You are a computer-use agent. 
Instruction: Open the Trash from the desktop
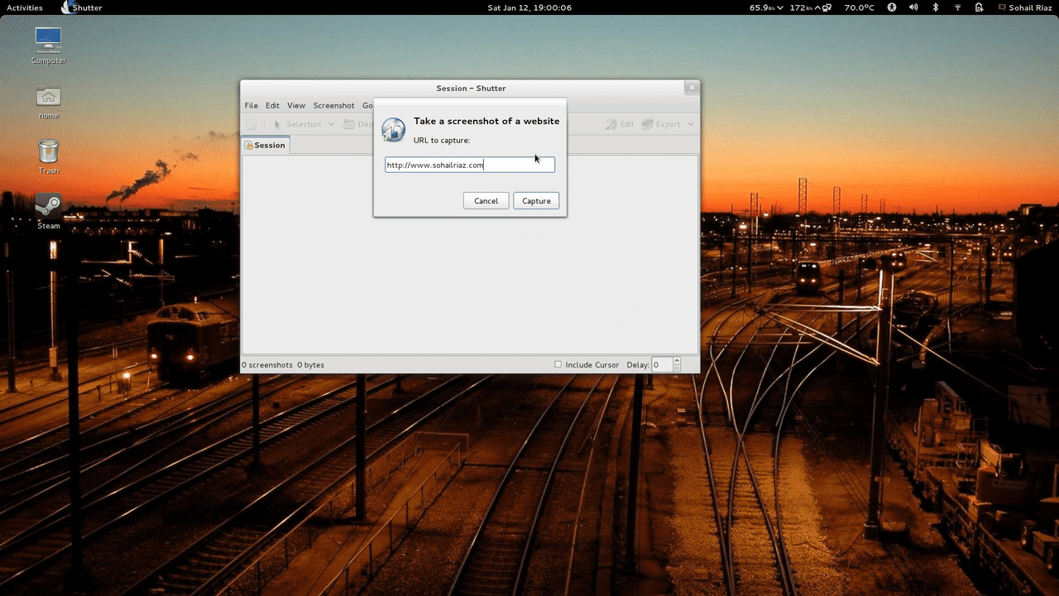[48, 155]
